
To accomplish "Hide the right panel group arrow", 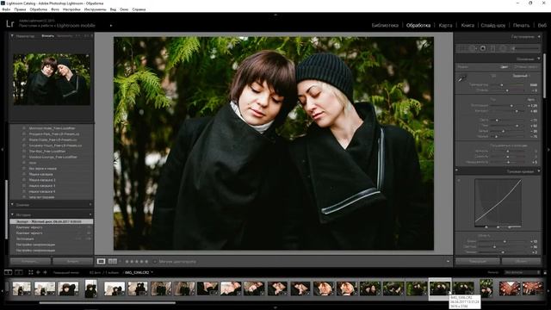I will tap(548, 150).
